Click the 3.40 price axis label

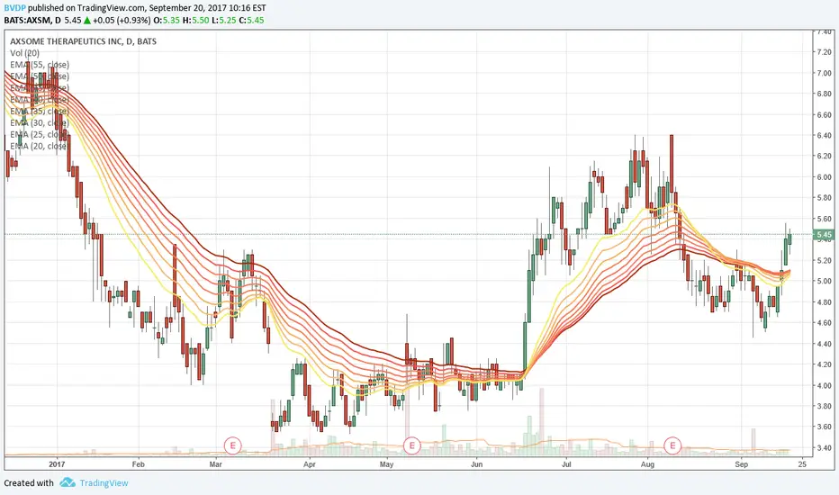pos(824,448)
